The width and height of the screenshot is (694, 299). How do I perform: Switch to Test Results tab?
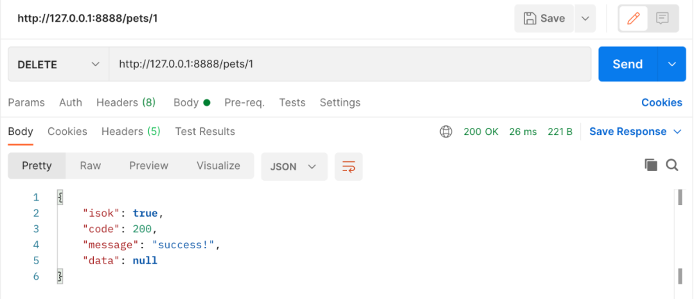pos(204,132)
